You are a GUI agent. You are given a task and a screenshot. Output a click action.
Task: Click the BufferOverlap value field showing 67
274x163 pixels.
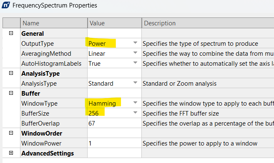coord(114,123)
